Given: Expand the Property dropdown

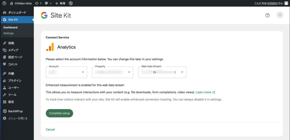Looking at the screenshot, I should 112,72.
